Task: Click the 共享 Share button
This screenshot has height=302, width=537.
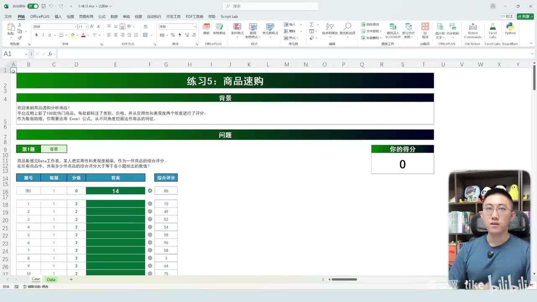Action: 525,16
